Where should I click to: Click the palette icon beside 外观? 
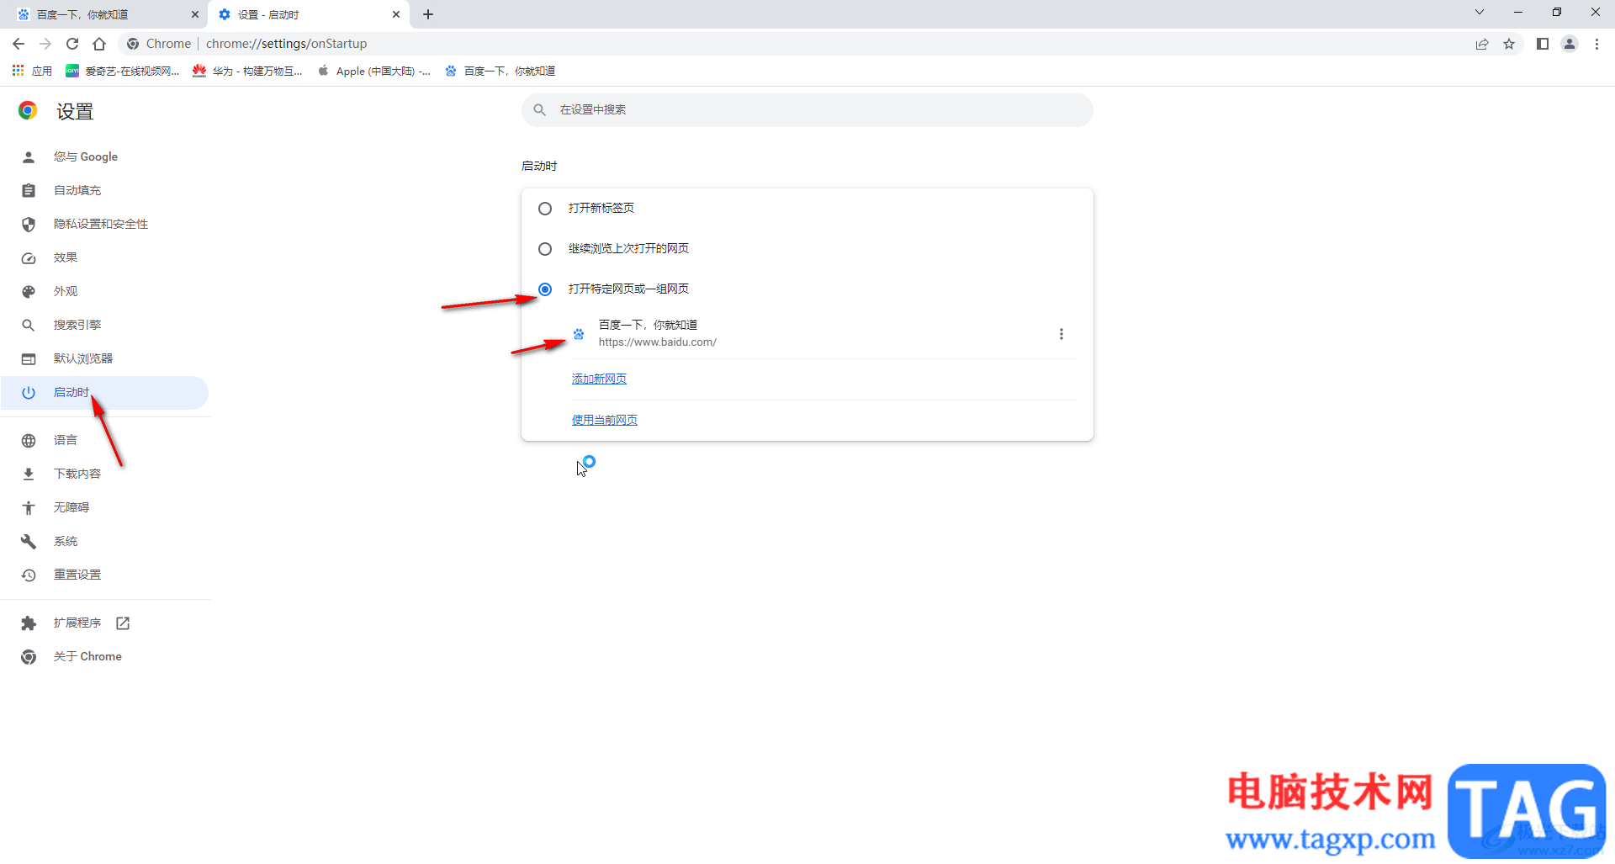[x=29, y=292]
